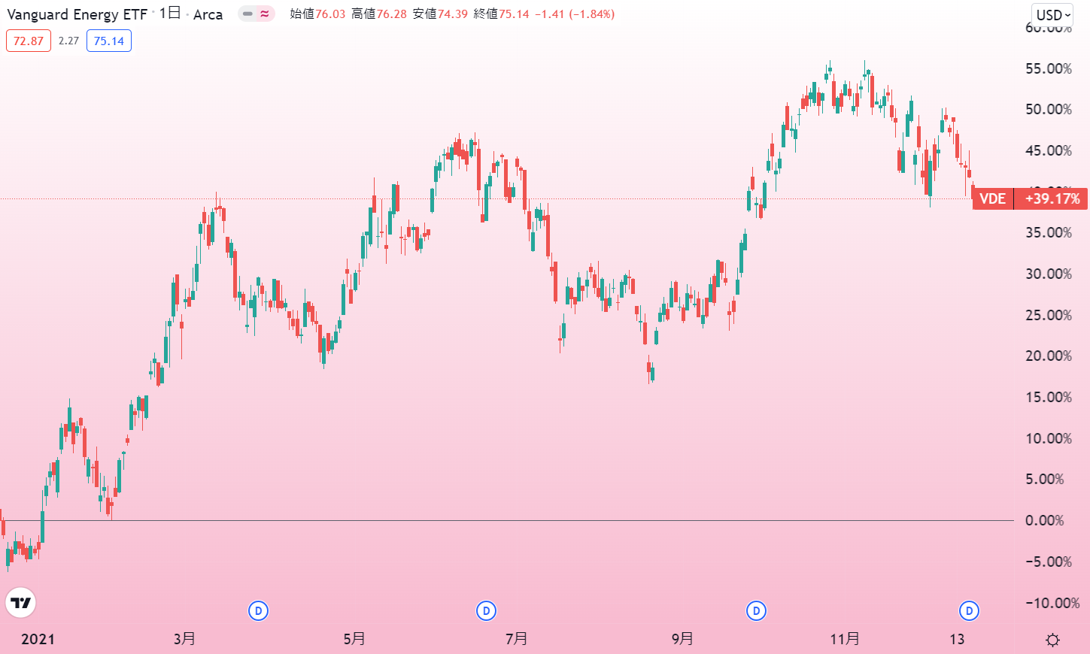Click the +39.17% value label on price axis

point(1052,198)
